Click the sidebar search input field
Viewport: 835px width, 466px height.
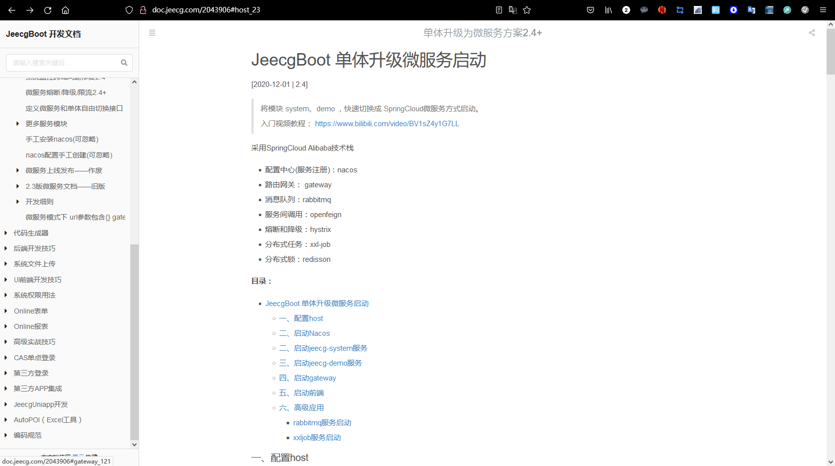[65, 63]
